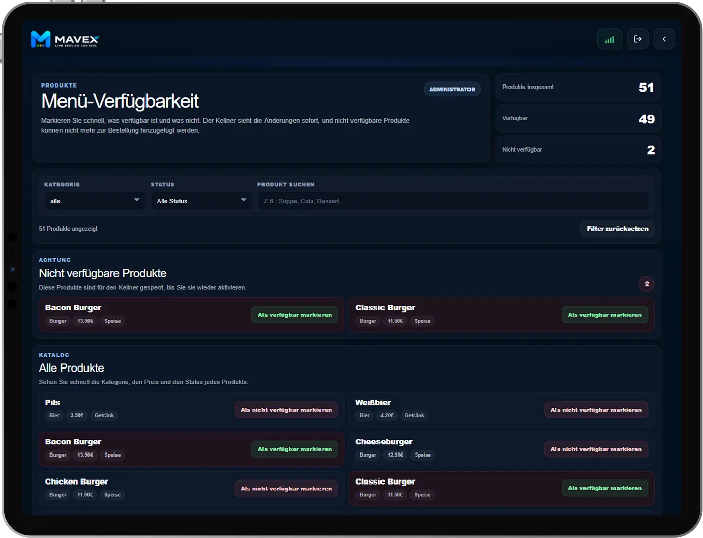This screenshot has height=538, width=703.
Task: Click the unavailable count badge showing 2
Action: [x=647, y=284]
